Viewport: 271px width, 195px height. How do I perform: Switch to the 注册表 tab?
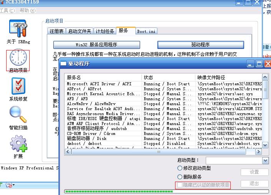tap(56, 31)
